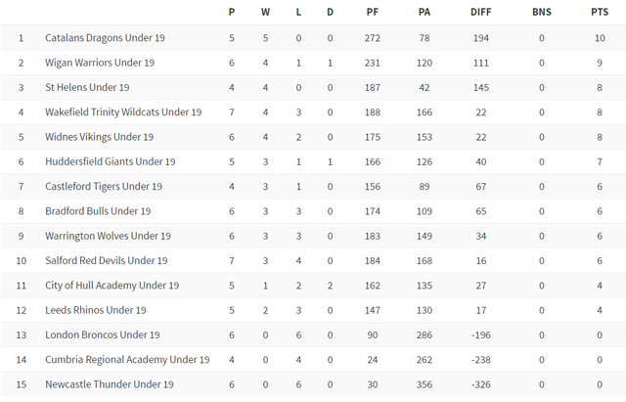Select Bradford Bulls Under 19 team
626x402 pixels.
(98, 211)
